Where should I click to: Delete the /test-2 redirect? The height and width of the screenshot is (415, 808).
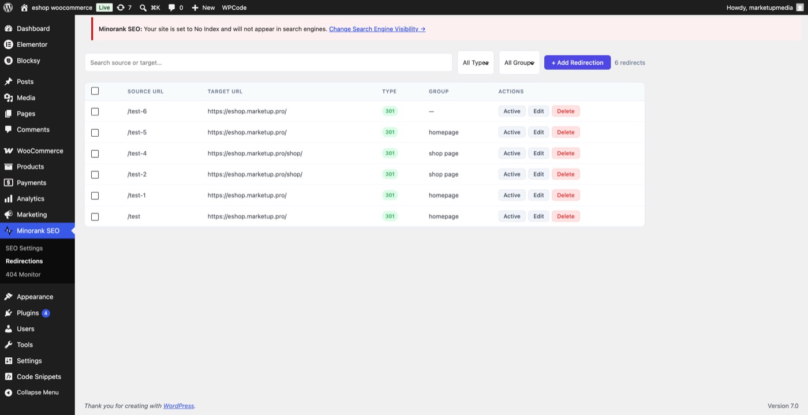(566, 174)
